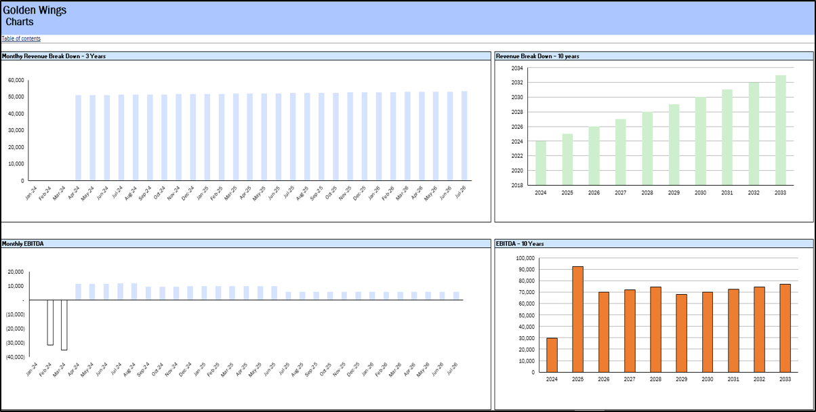Click the 60,000 axis label in revenue chart
816x412 pixels.
point(16,80)
